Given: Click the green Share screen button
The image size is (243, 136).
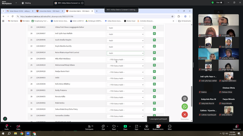Looking at the screenshot, I should tap(125, 127).
